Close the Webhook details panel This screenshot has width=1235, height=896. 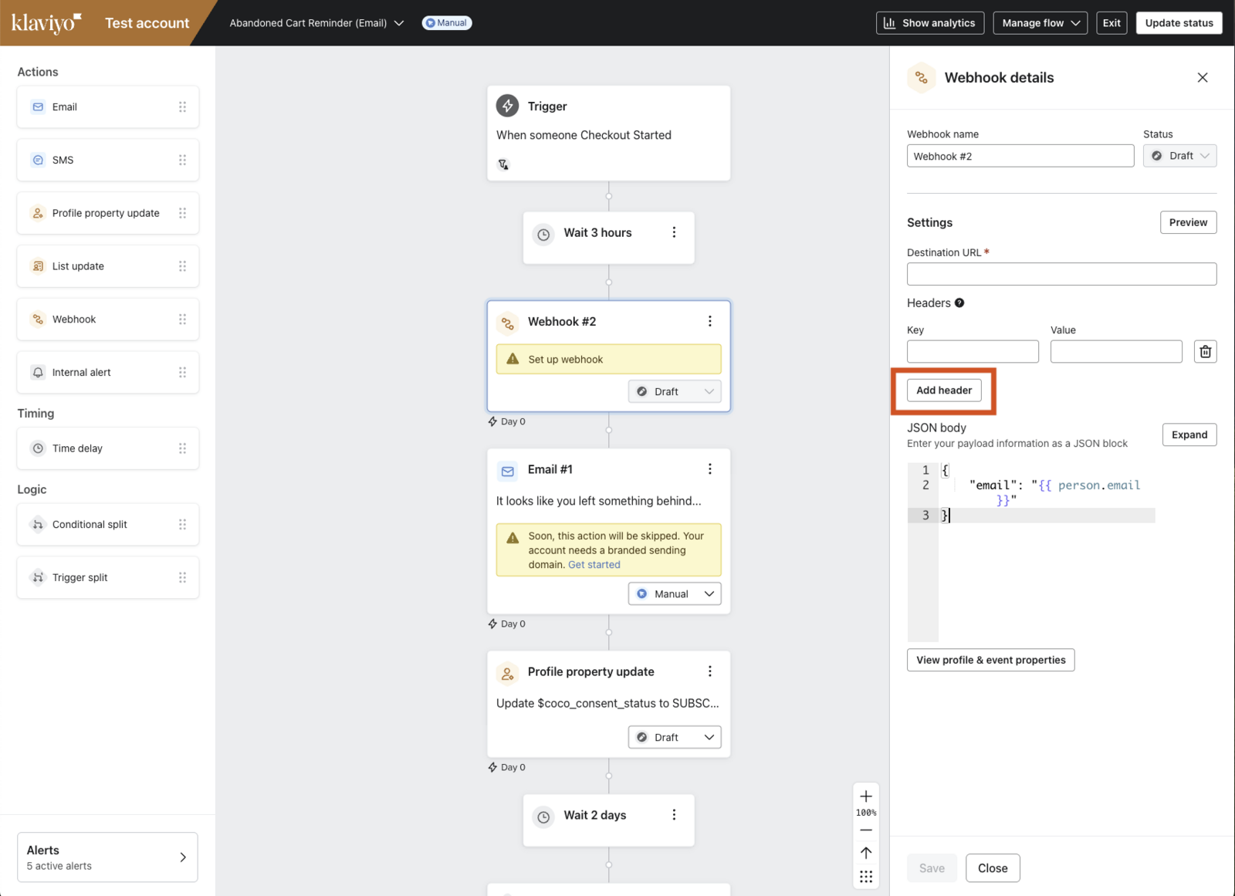[x=1202, y=78]
